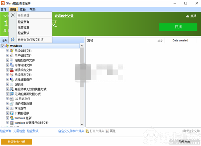
Task: Click the bottom 检查默认 link
Action: [33, 131]
